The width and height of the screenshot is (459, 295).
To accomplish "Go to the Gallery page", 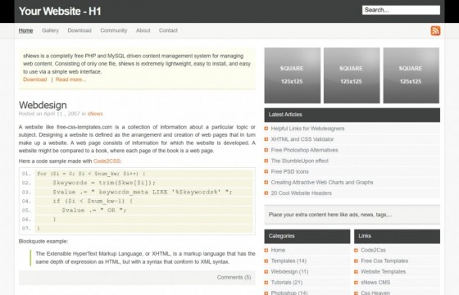I will (x=50, y=30).
